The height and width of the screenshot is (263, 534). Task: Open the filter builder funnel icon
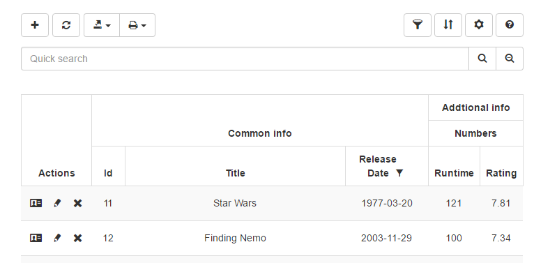point(418,25)
